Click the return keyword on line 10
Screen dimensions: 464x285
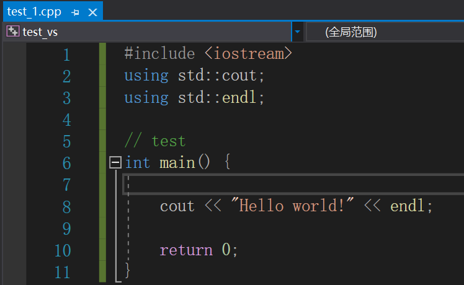[186, 250]
